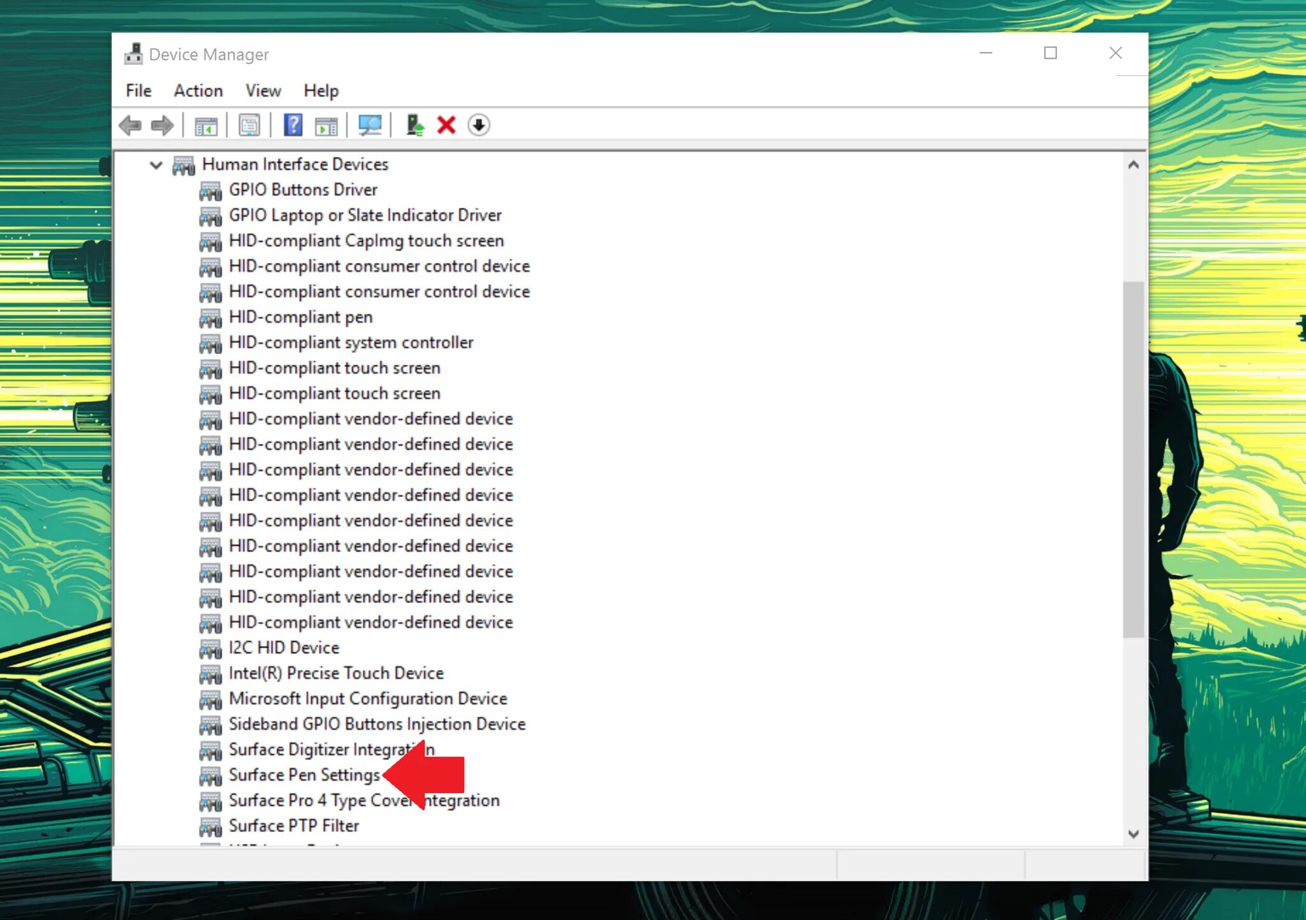The image size is (1306, 920).
Task: Click Show/Hide Console Tree icon
Action: (x=205, y=126)
